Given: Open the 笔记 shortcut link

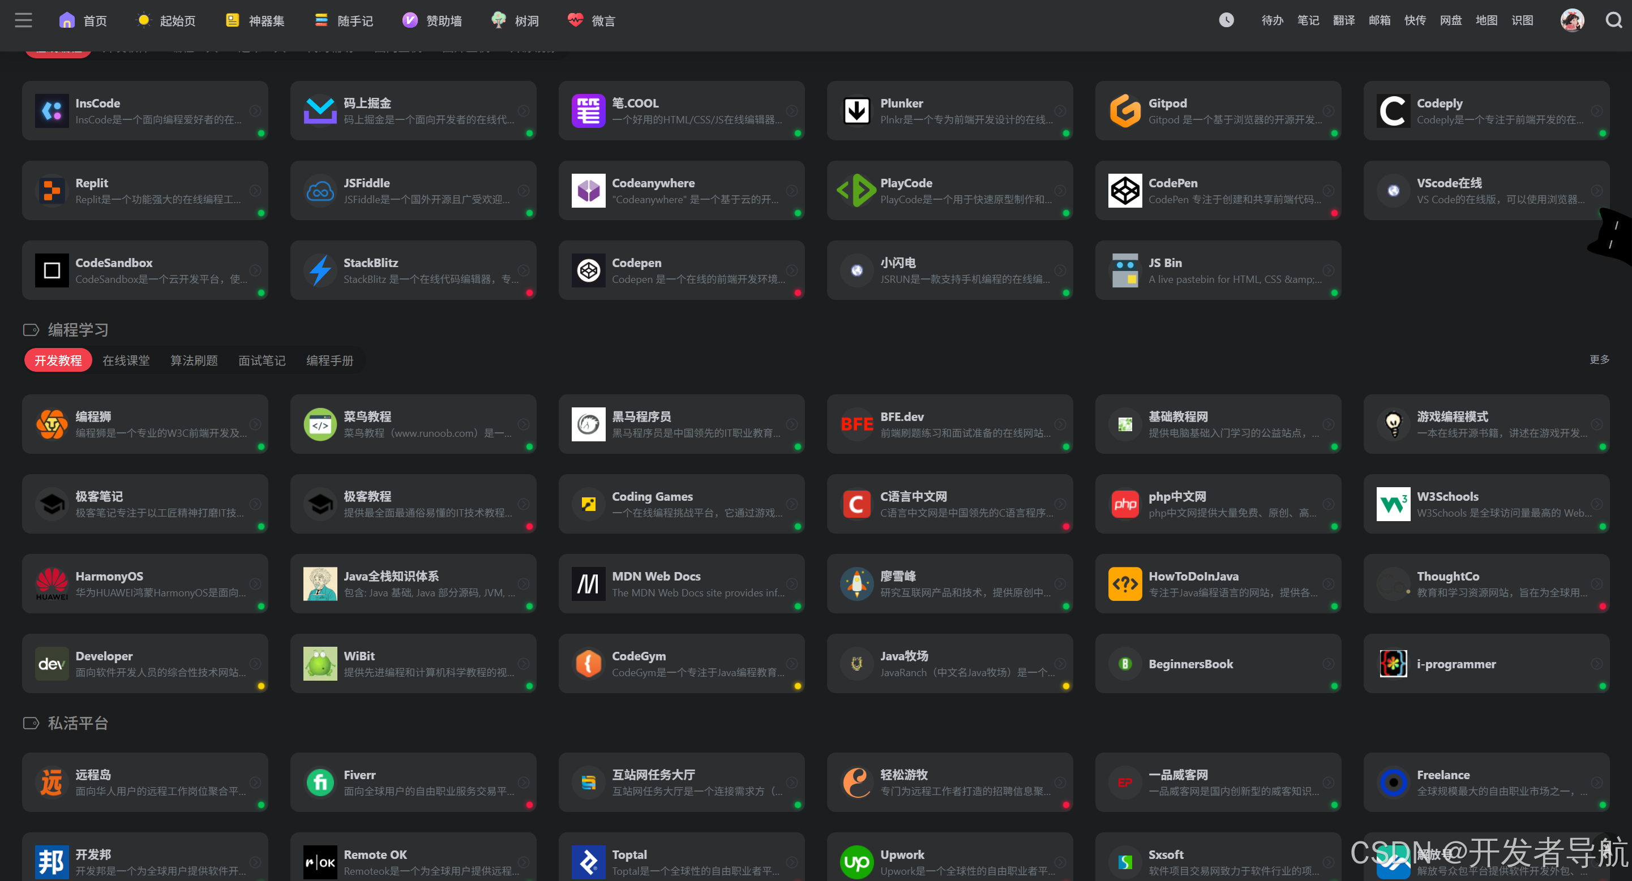Looking at the screenshot, I should pyautogui.click(x=1308, y=21).
